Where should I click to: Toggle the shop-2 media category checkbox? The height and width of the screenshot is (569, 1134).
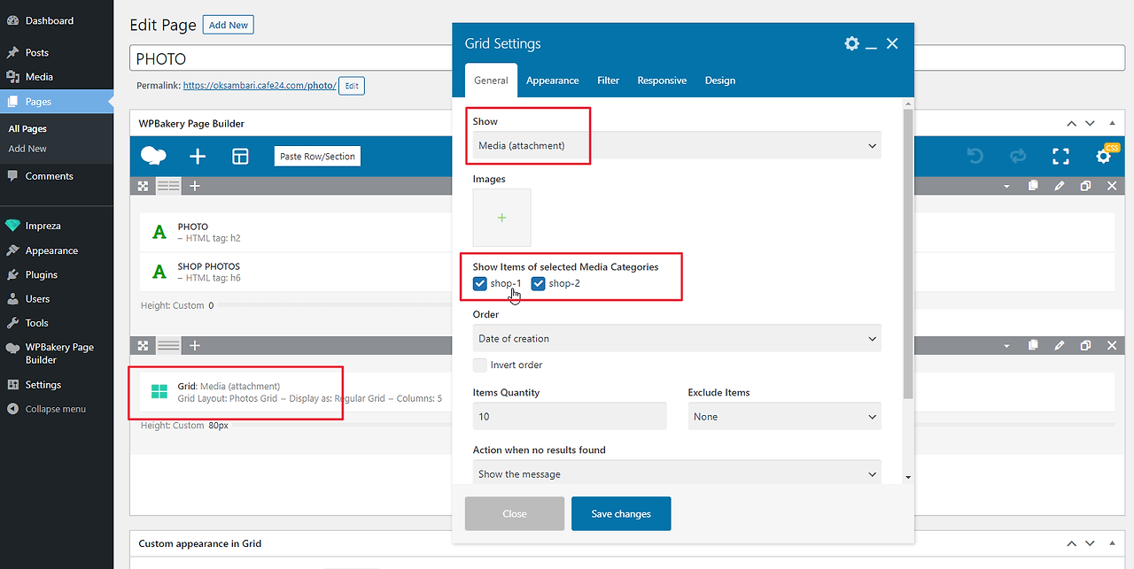pyautogui.click(x=538, y=283)
